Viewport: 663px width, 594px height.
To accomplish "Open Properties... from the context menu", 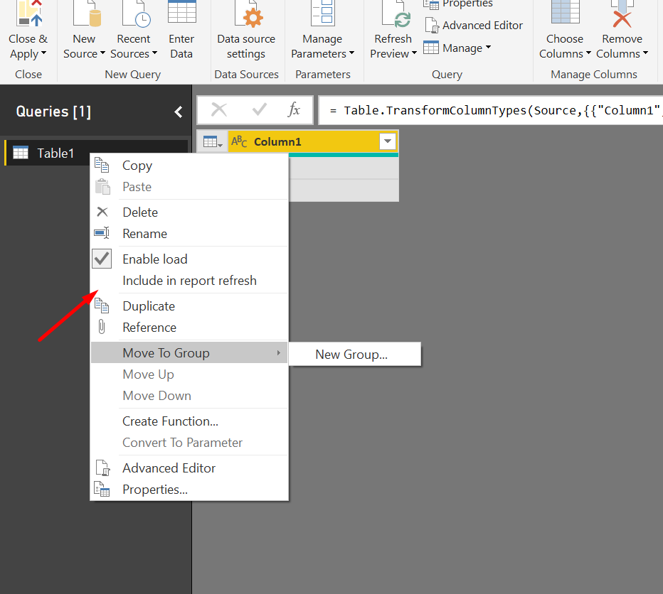I will [x=189, y=490].
